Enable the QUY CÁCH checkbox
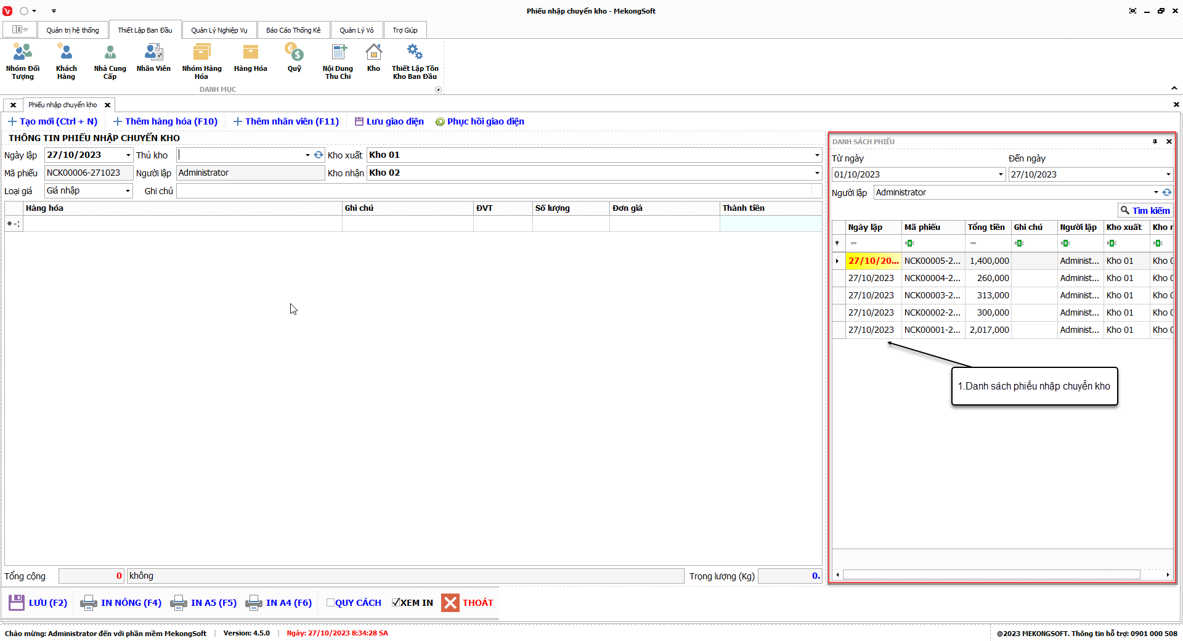 click(x=331, y=603)
